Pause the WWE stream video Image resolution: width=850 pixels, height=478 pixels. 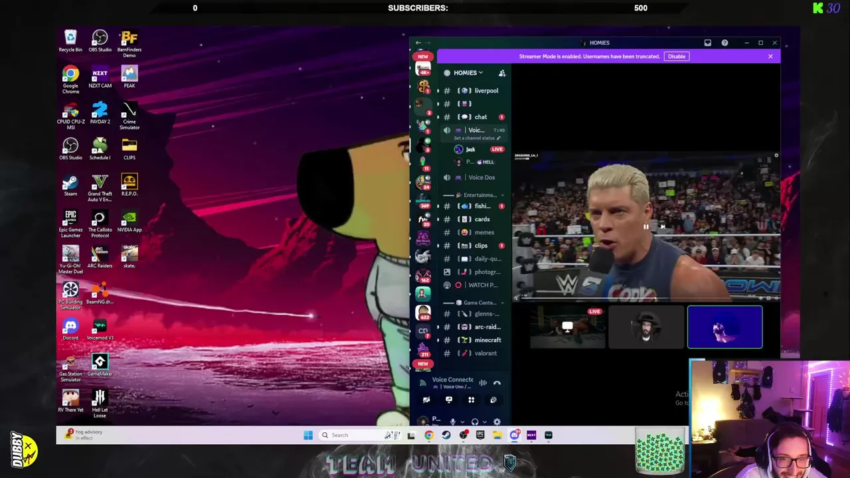(645, 226)
